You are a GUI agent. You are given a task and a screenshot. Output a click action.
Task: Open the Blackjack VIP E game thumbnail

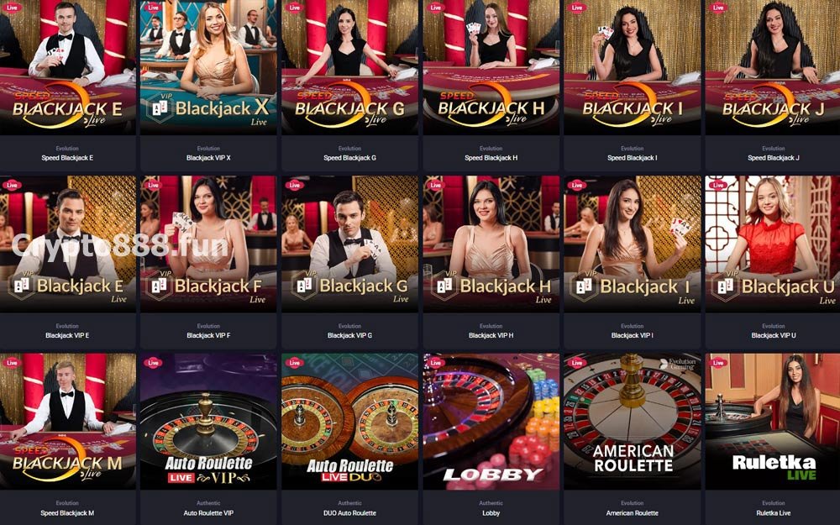[x=67, y=244]
